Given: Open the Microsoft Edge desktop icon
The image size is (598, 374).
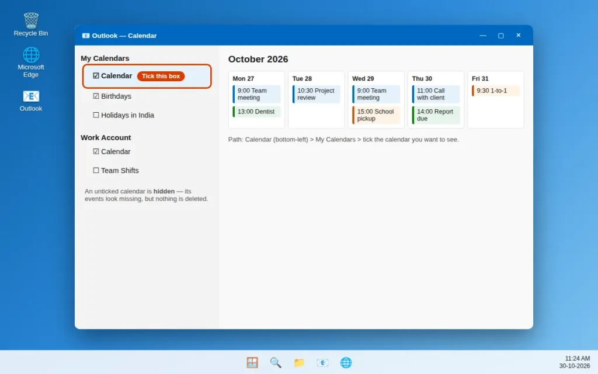Looking at the screenshot, I should 31,62.
